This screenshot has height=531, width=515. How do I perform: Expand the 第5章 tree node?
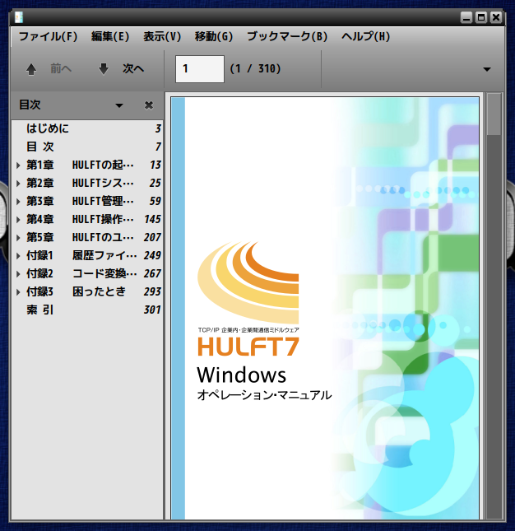[x=18, y=238]
